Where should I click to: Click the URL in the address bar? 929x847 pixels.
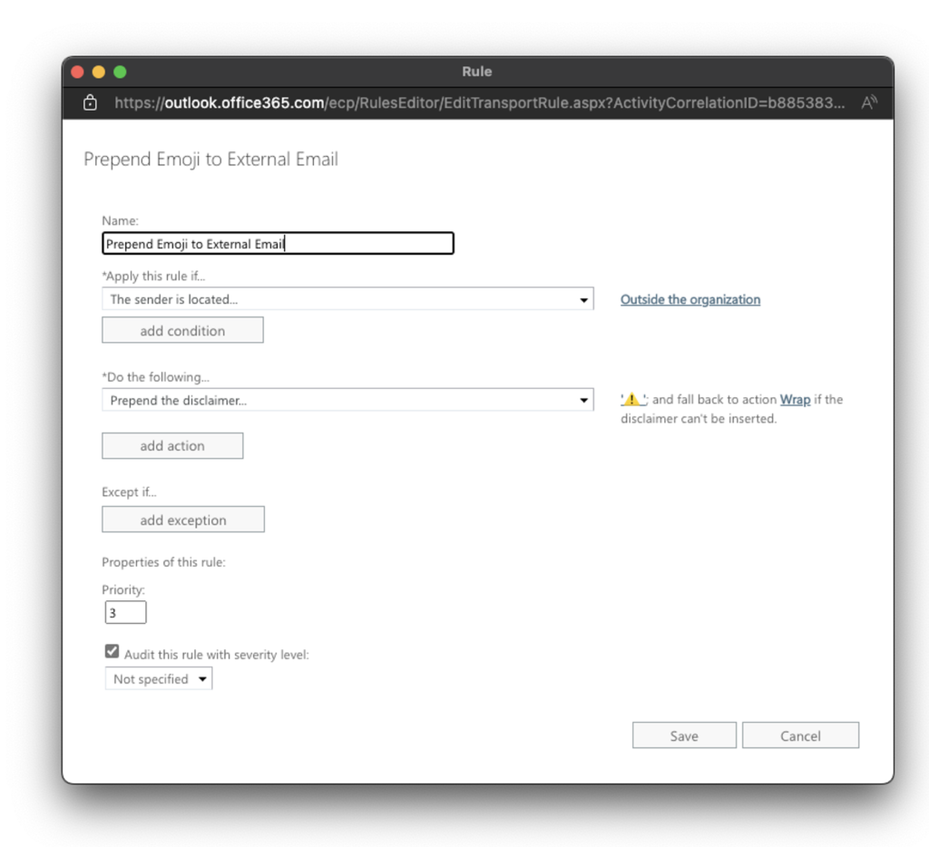pos(480,103)
